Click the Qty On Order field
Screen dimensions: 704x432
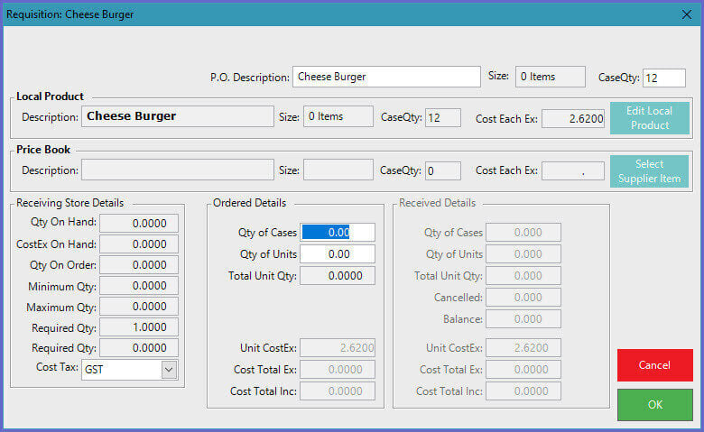tap(139, 265)
